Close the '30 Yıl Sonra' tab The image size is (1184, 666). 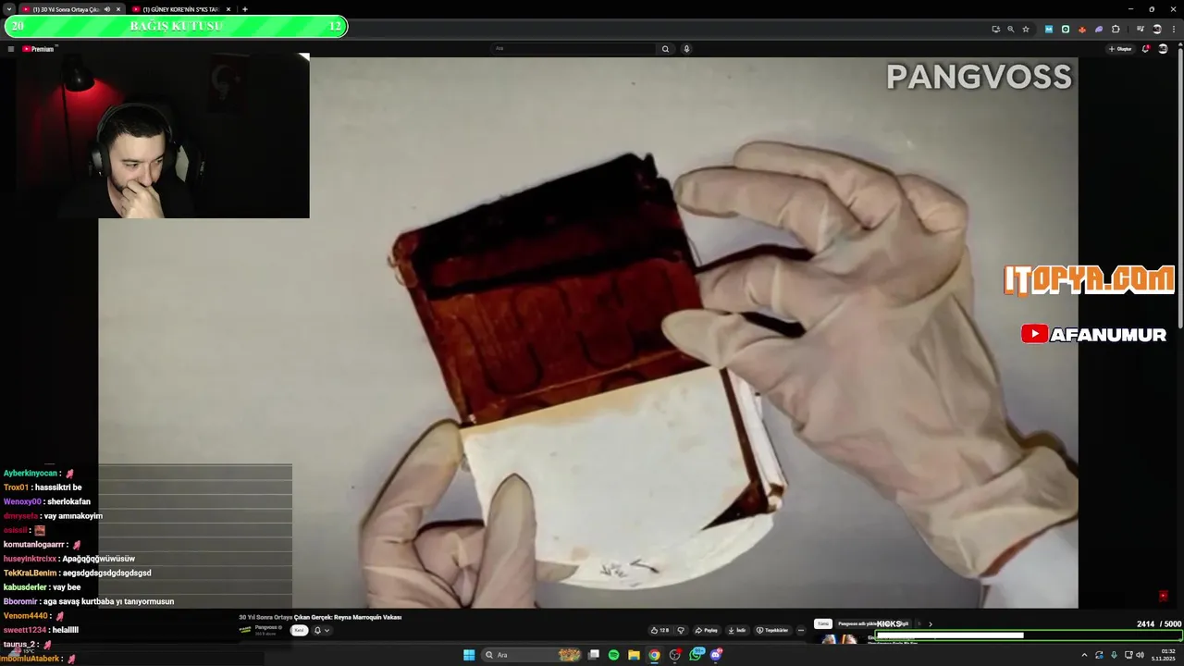(x=118, y=9)
